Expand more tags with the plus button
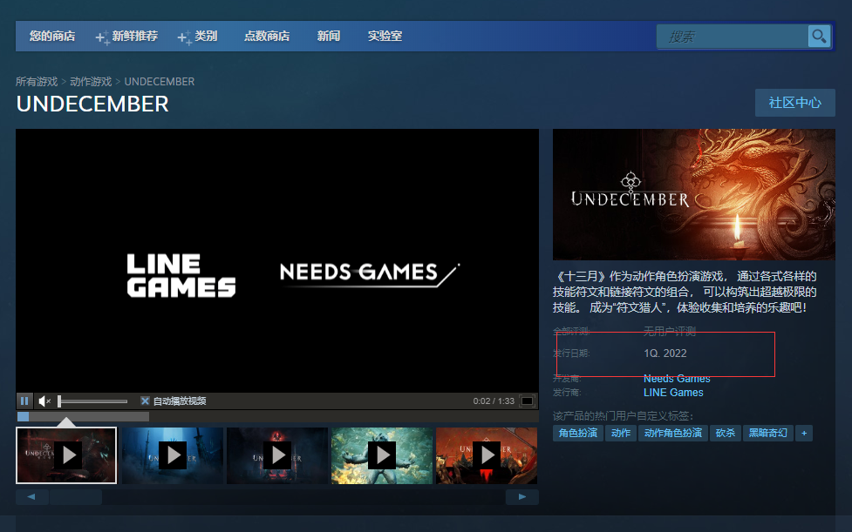 (x=804, y=433)
